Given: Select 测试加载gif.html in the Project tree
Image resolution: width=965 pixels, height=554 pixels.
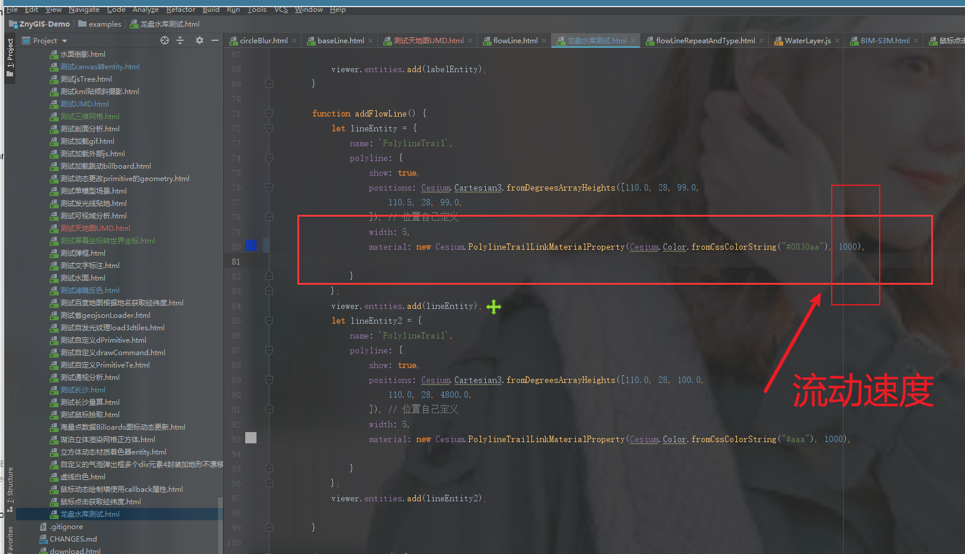Looking at the screenshot, I should click(x=87, y=141).
